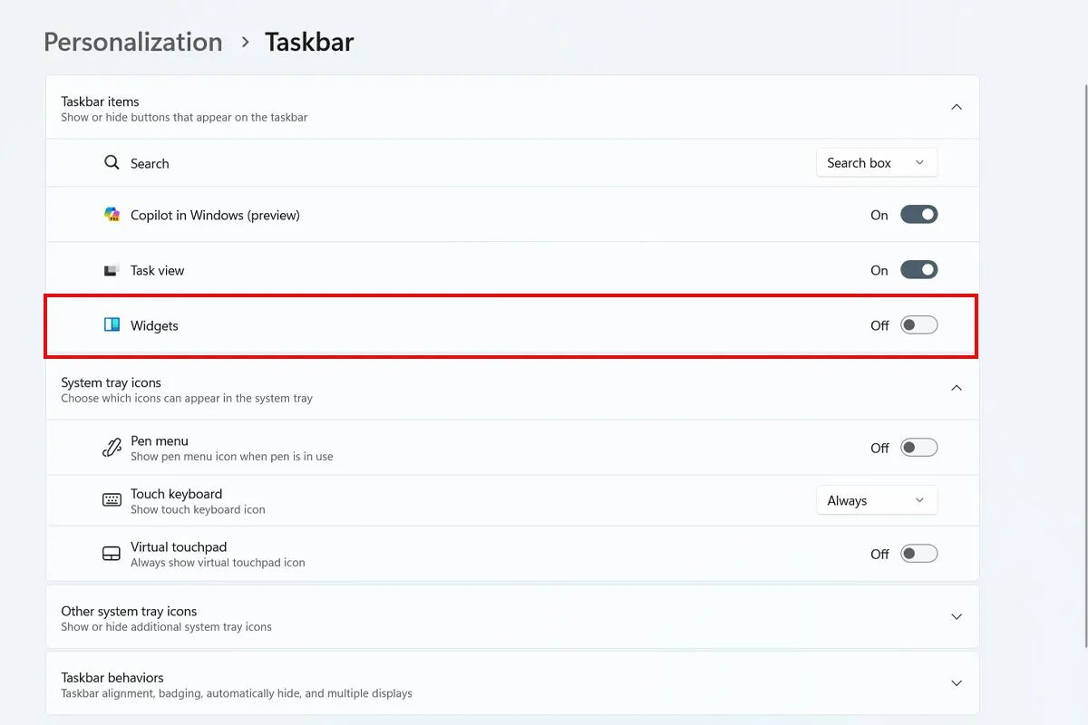Viewport: 1088px width, 725px height.
Task: Click the Virtual touchpad icon
Action: pyautogui.click(x=112, y=554)
